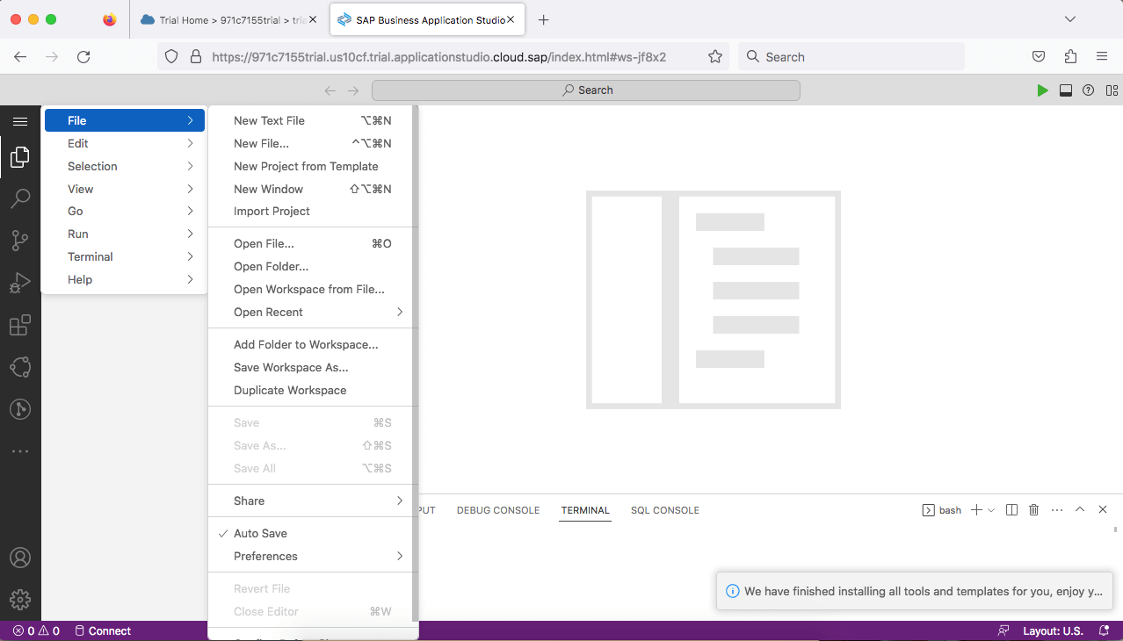Open the Accounts icon in activity bar
This screenshot has height=641, width=1123.
[x=20, y=558]
